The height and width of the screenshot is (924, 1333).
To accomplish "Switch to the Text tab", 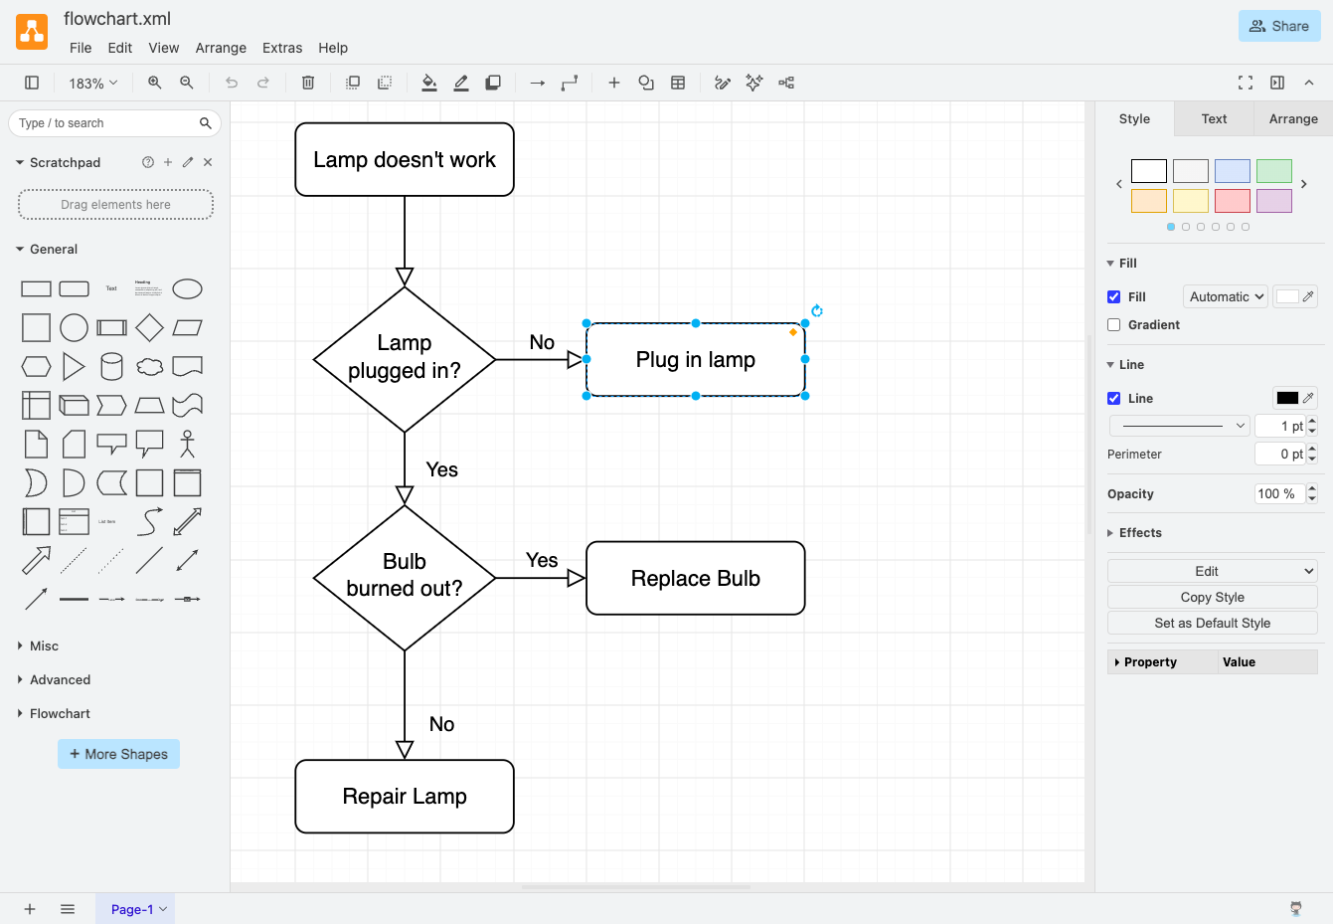I will (1214, 118).
